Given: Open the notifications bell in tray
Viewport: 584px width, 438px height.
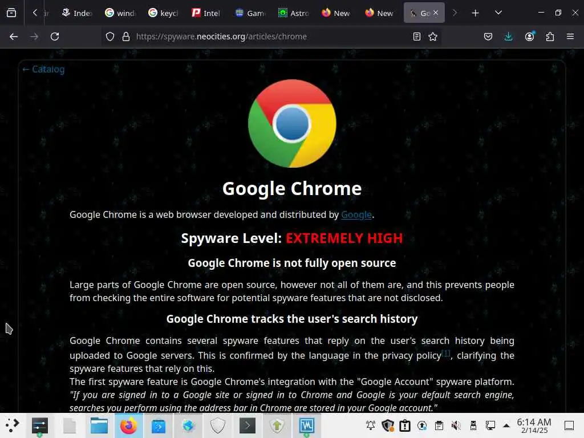Looking at the screenshot, I should (371, 425).
